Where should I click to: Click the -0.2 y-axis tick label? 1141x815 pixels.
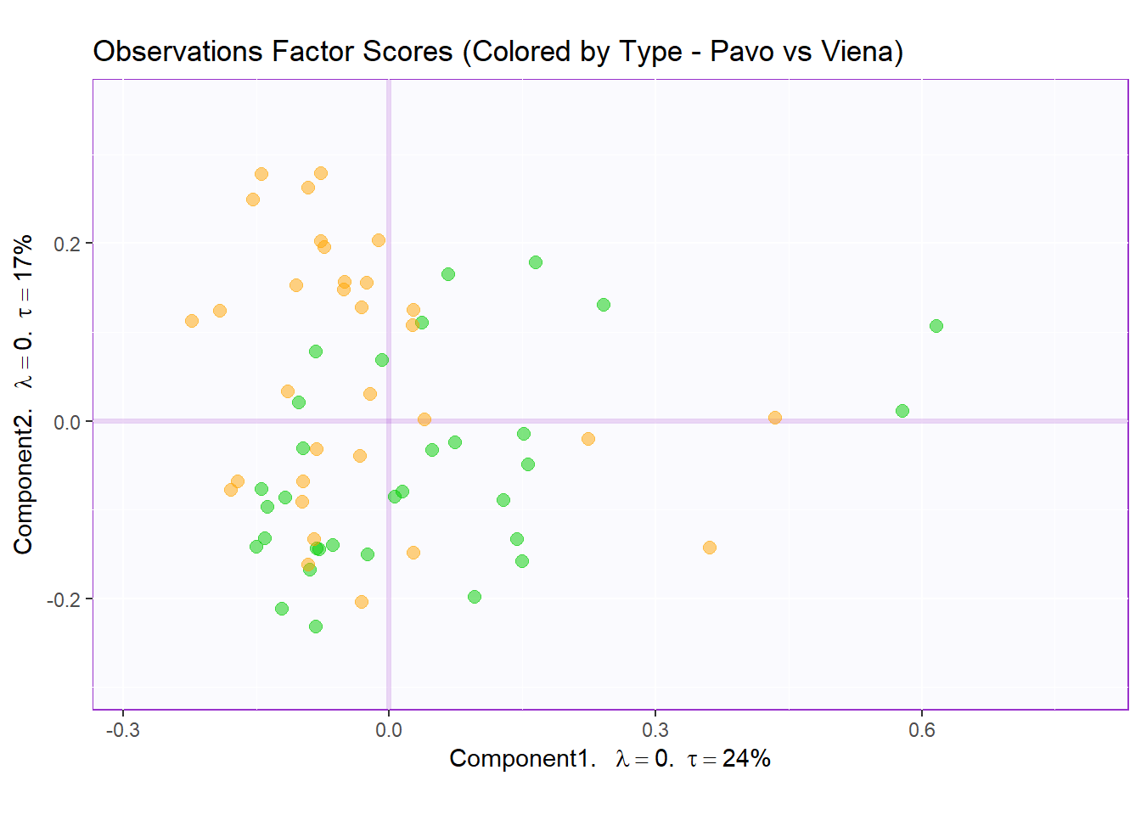64,600
